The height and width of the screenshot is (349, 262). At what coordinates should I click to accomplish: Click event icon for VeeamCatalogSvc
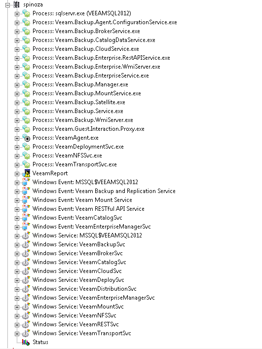tap(26, 218)
